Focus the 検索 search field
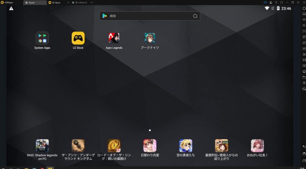 (150, 16)
